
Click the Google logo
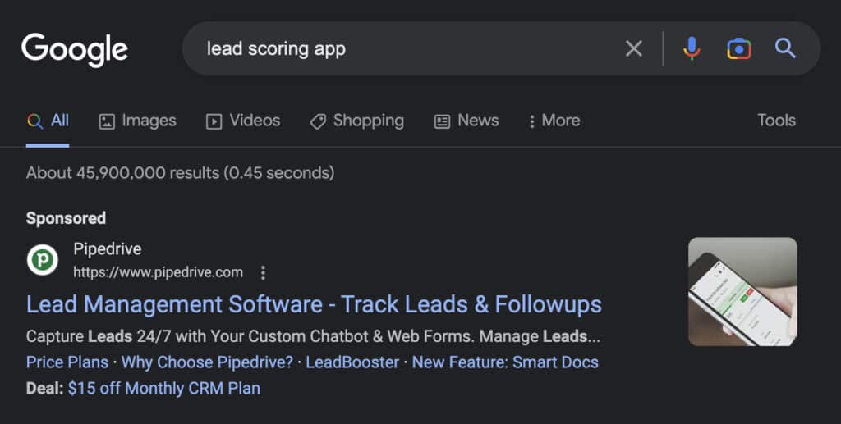pos(75,50)
